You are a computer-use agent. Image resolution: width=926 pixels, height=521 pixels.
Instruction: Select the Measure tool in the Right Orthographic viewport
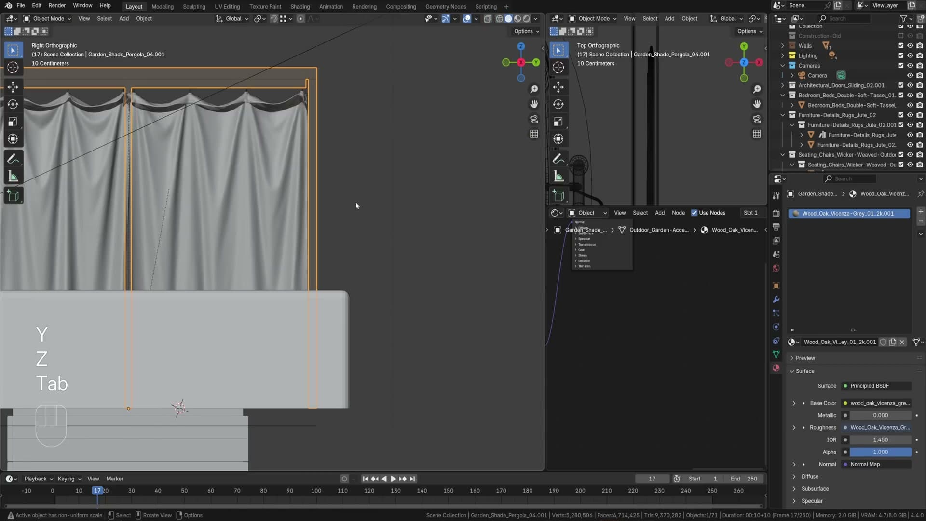13,177
